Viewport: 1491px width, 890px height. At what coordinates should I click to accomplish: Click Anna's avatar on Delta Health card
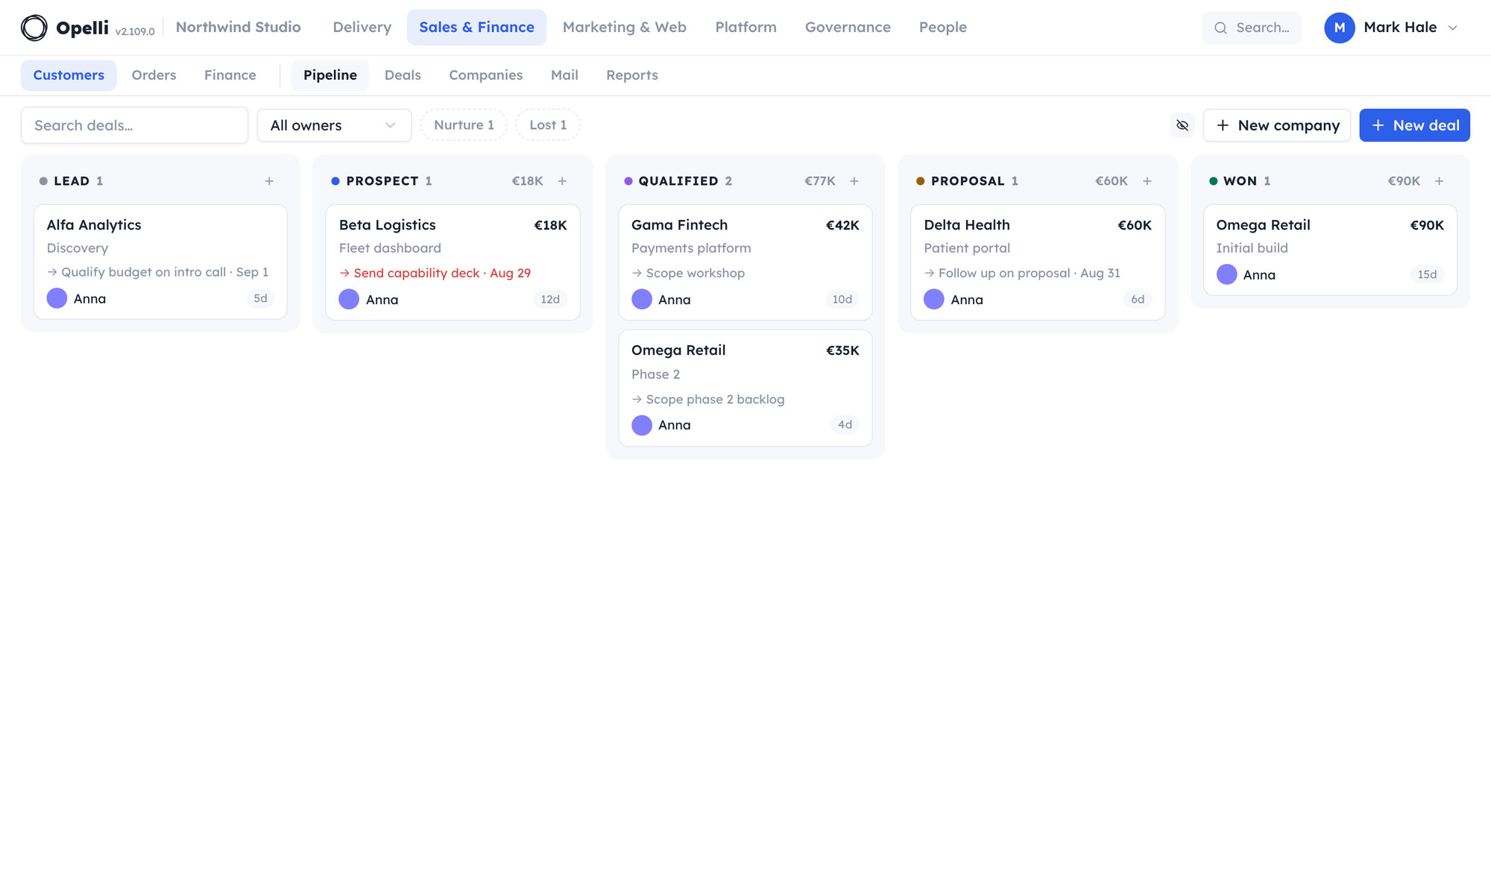(x=934, y=299)
